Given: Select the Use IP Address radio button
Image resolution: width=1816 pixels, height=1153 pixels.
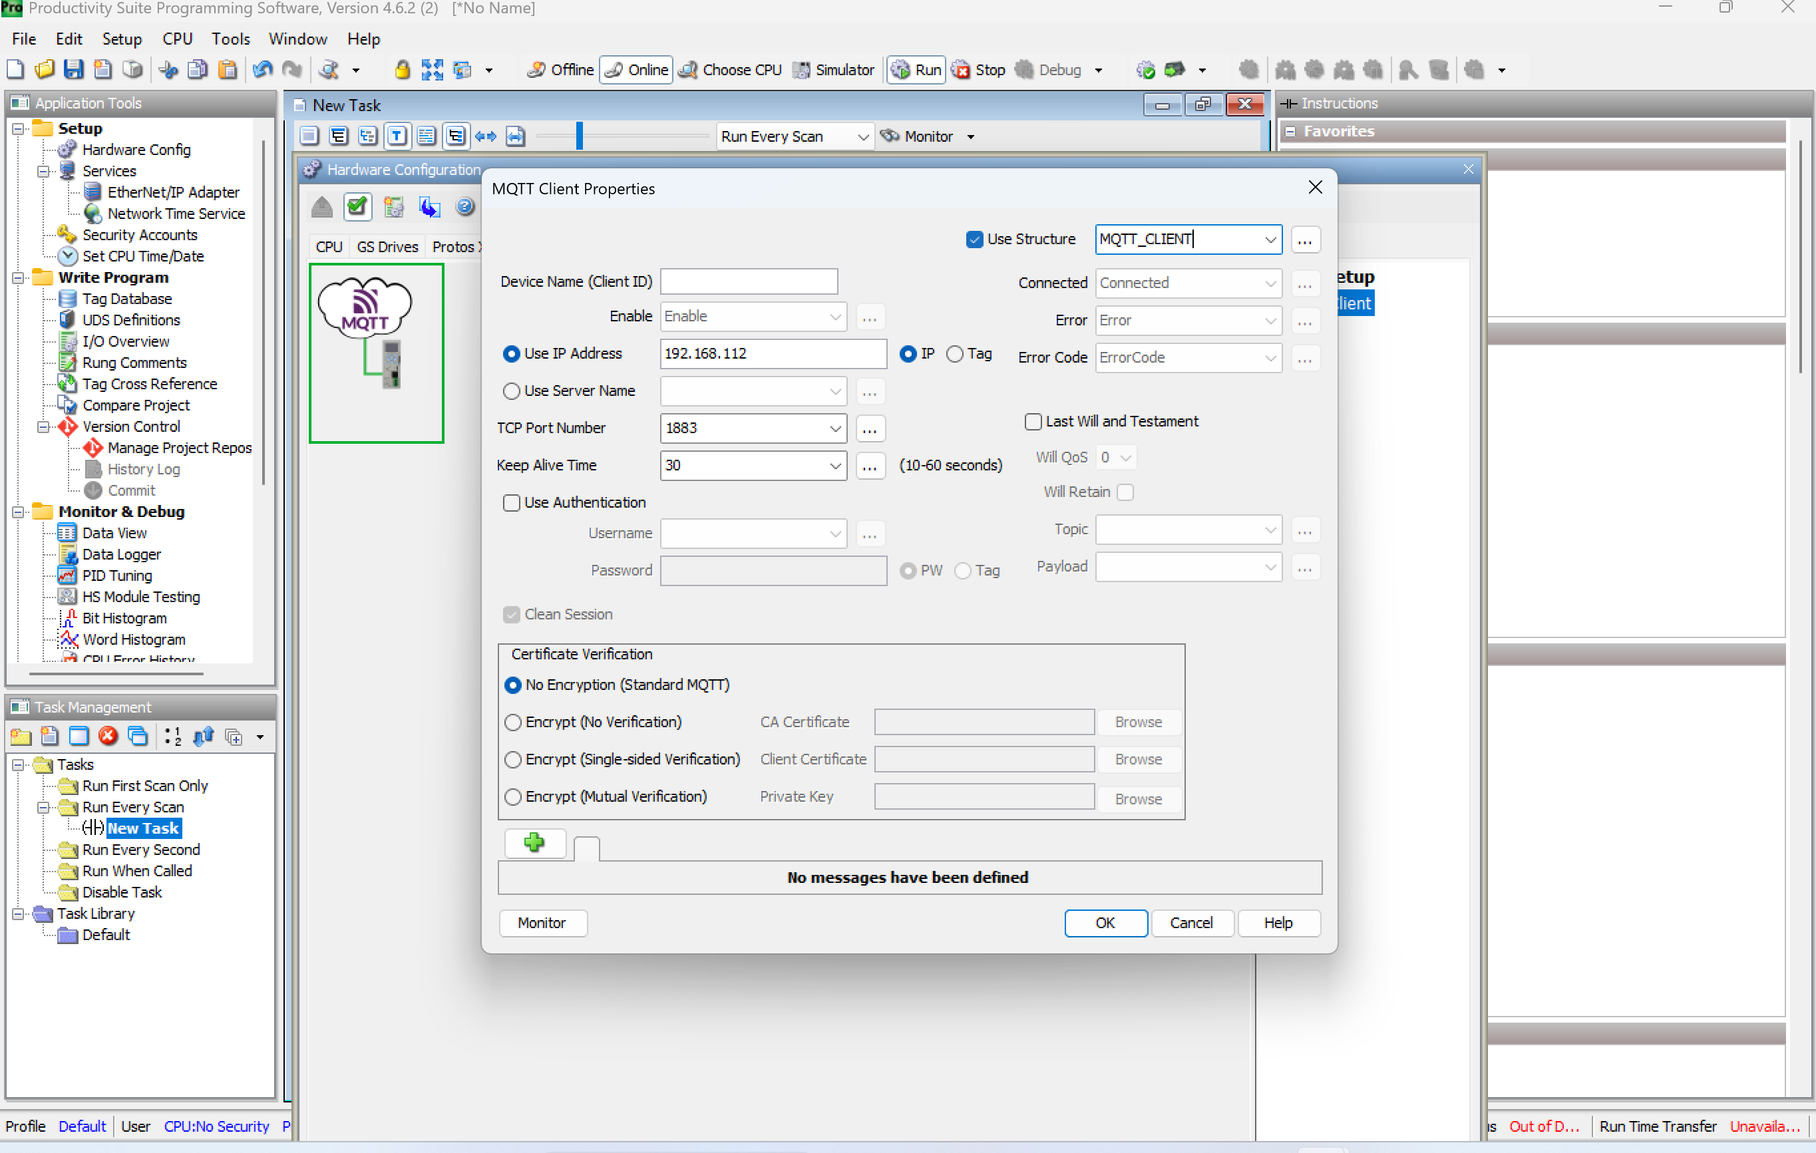Looking at the screenshot, I should click(x=511, y=353).
